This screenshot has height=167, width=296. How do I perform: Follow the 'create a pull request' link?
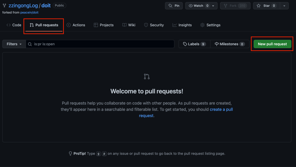point(221,109)
